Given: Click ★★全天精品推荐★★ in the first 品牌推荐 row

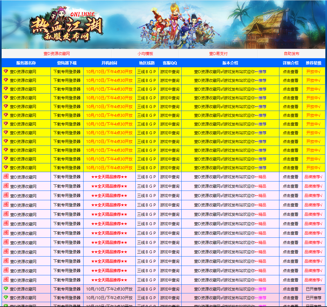Looking at the screenshot, I should point(109,177).
